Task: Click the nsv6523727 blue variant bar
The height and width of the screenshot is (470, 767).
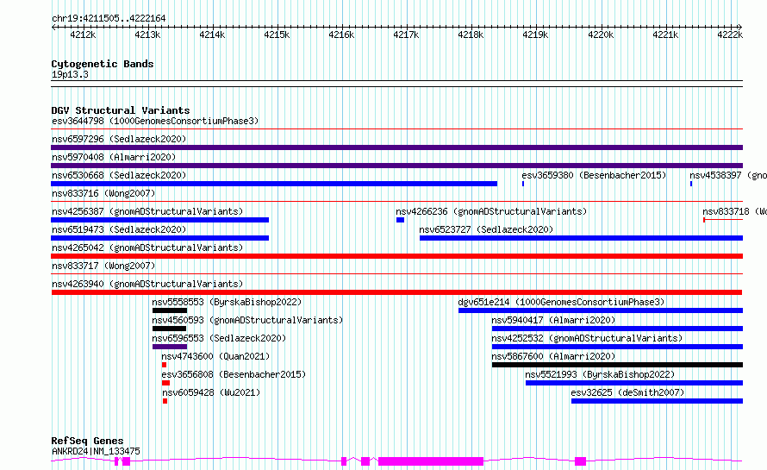Action: 581,238
